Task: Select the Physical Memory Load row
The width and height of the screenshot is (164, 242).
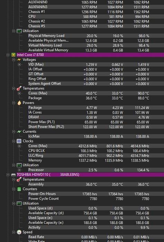Action: pos(96,36)
